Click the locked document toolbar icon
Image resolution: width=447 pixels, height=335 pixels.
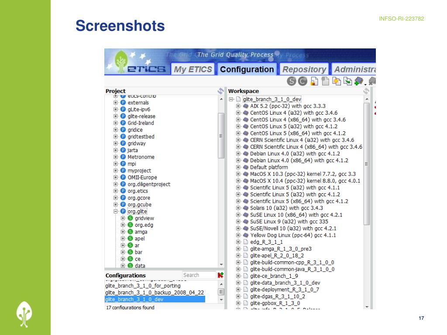[x=314, y=81]
